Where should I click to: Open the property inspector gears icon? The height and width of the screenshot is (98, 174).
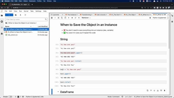coord(172,16)
